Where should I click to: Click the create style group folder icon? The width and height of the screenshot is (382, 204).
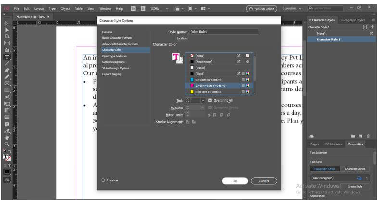[x=353, y=136]
